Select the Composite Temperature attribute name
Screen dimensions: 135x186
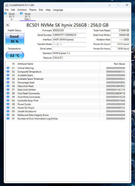pyautogui.click(x=29, y=72)
